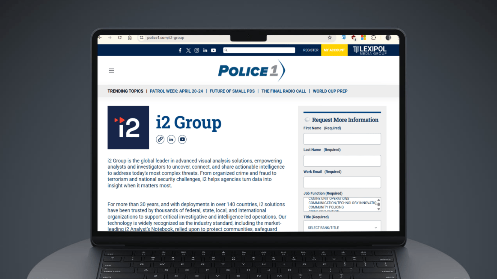
Task: Click the Register link
Action: (x=311, y=50)
